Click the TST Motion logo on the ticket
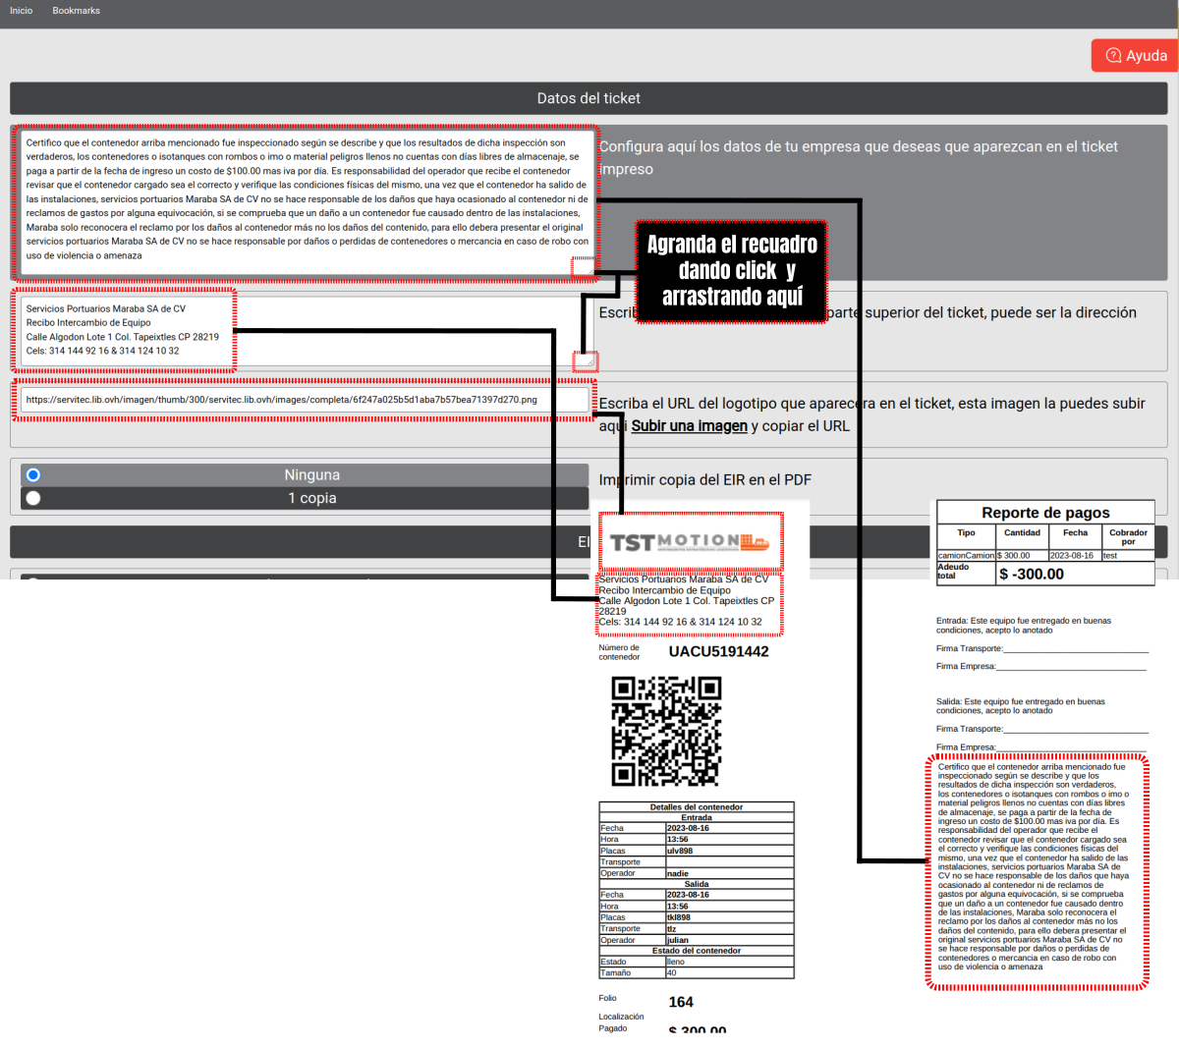 point(690,542)
